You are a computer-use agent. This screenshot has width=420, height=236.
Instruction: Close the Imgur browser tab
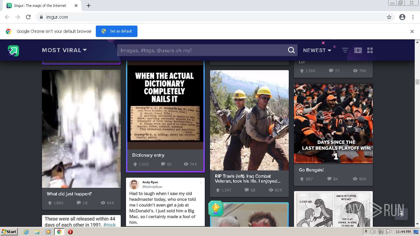(x=76, y=6)
